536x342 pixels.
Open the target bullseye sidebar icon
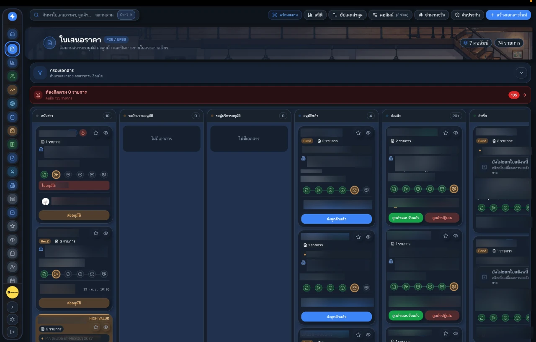pyautogui.click(x=13, y=103)
